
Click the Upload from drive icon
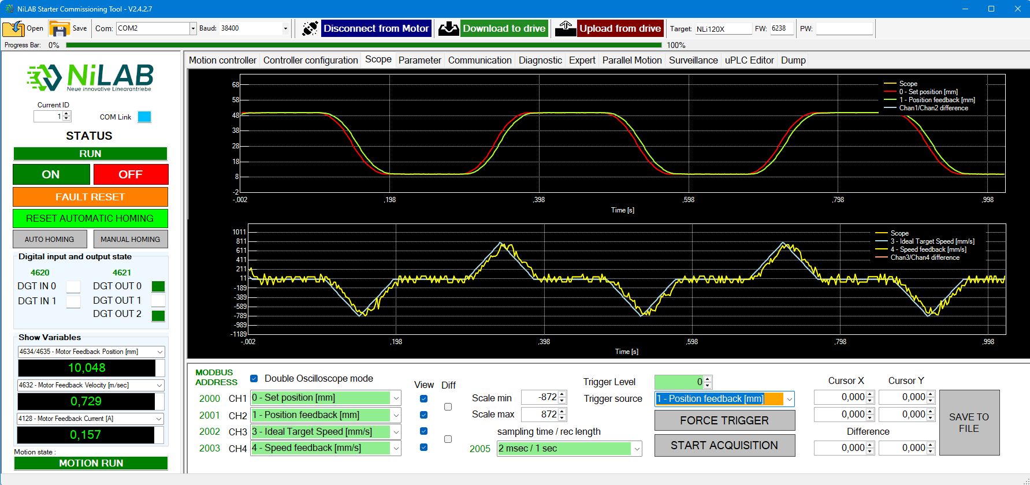[566, 28]
